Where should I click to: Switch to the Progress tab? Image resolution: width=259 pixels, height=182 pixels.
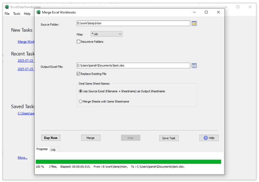pyautogui.click(x=42, y=149)
